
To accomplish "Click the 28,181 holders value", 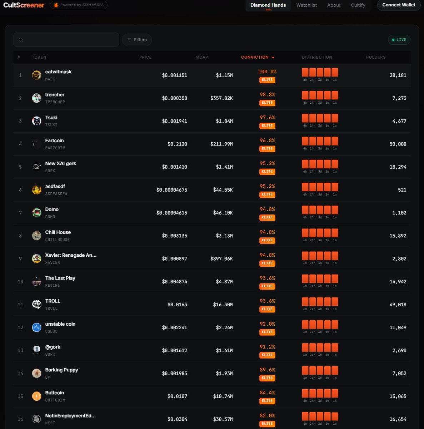I will tap(398, 75).
